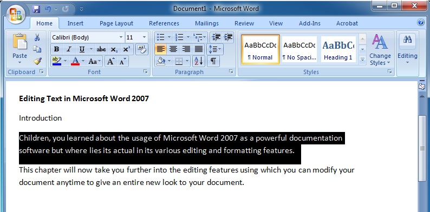Open the Change Case menu
The height and width of the screenshot is (212, 430).
[95, 61]
